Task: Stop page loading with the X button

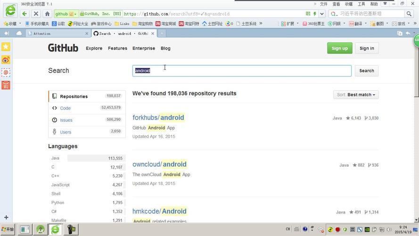Action: coord(36,14)
